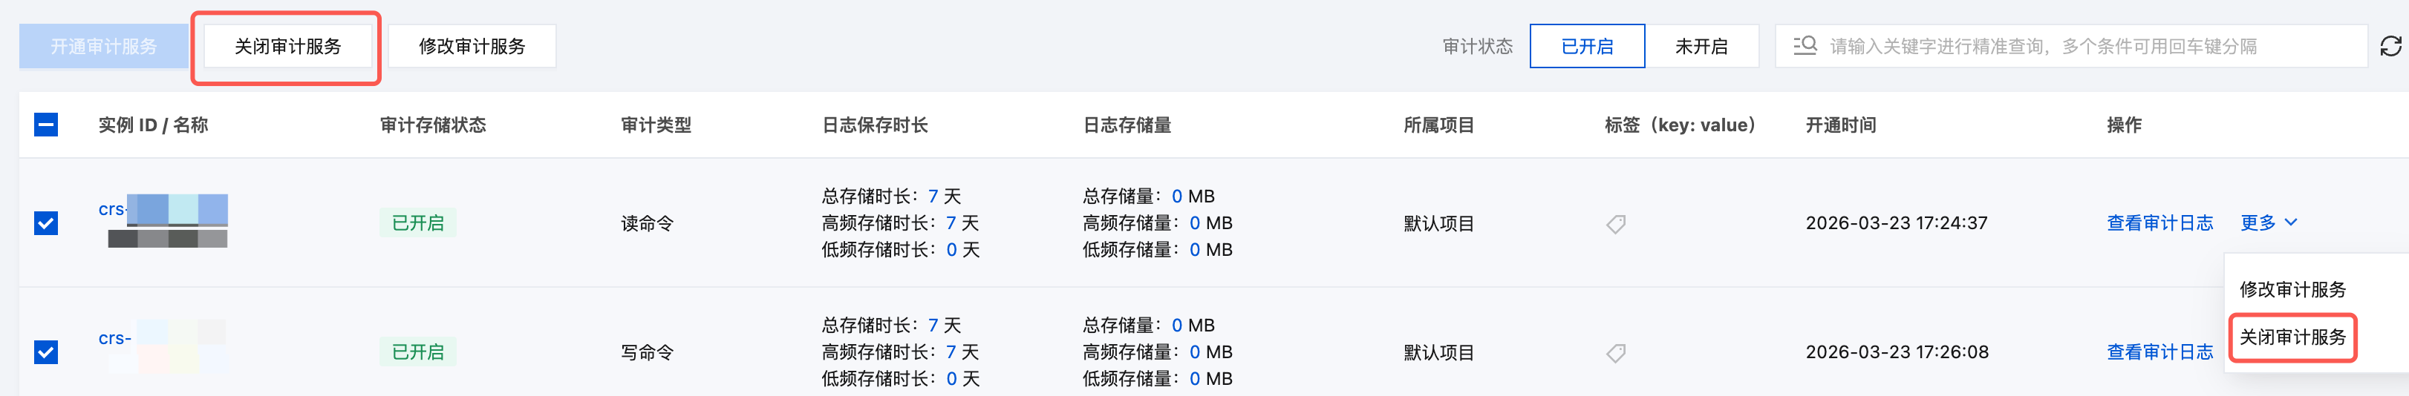This screenshot has width=2409, height=396.
Task: Uncheck the checkbox for the 读命令 instance row
Action: tap(46, 223)
